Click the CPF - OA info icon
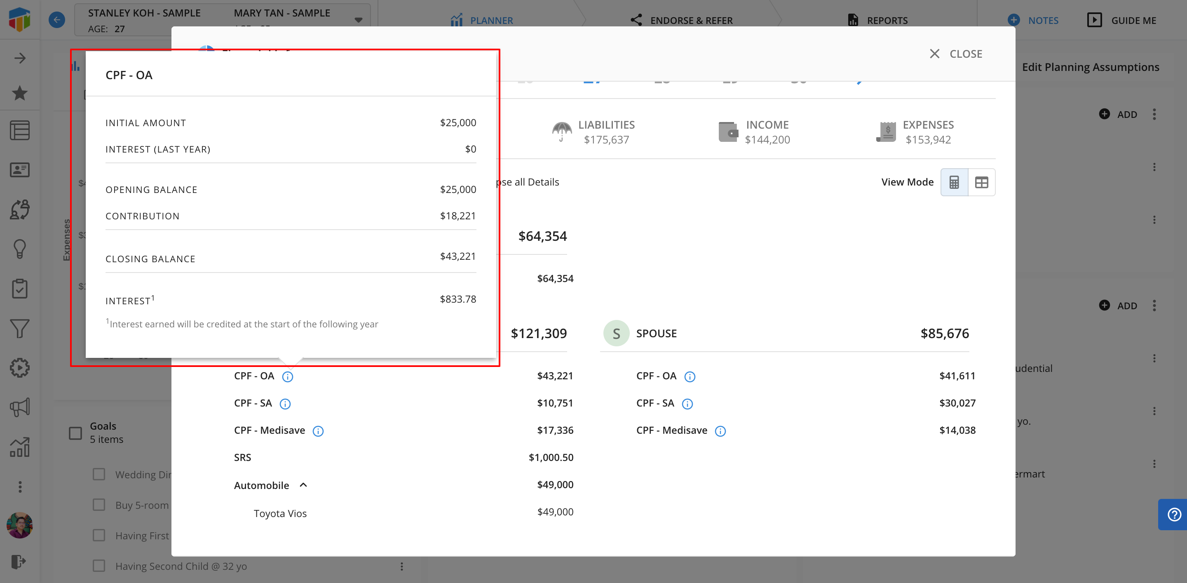This screenshot has height=583, width=1187. point(288,376)
